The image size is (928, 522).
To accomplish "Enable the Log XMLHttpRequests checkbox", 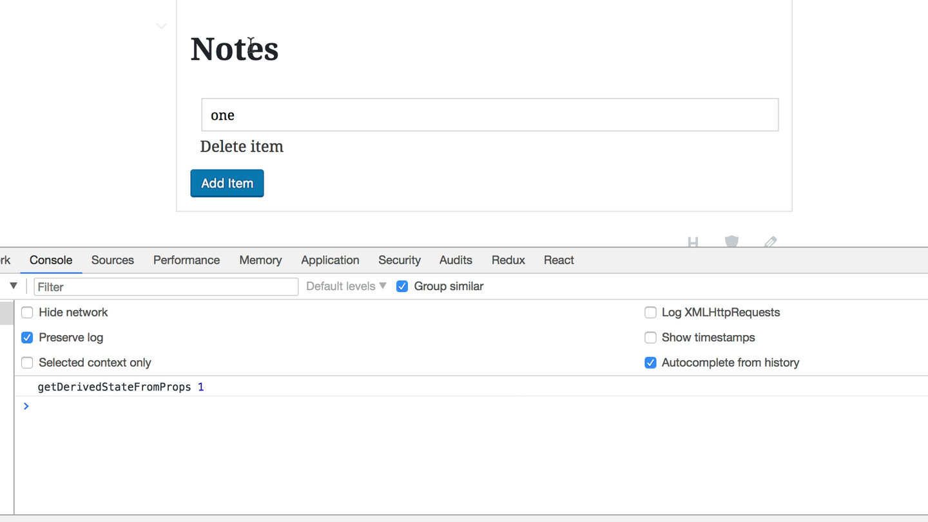I will coord(651,313).
